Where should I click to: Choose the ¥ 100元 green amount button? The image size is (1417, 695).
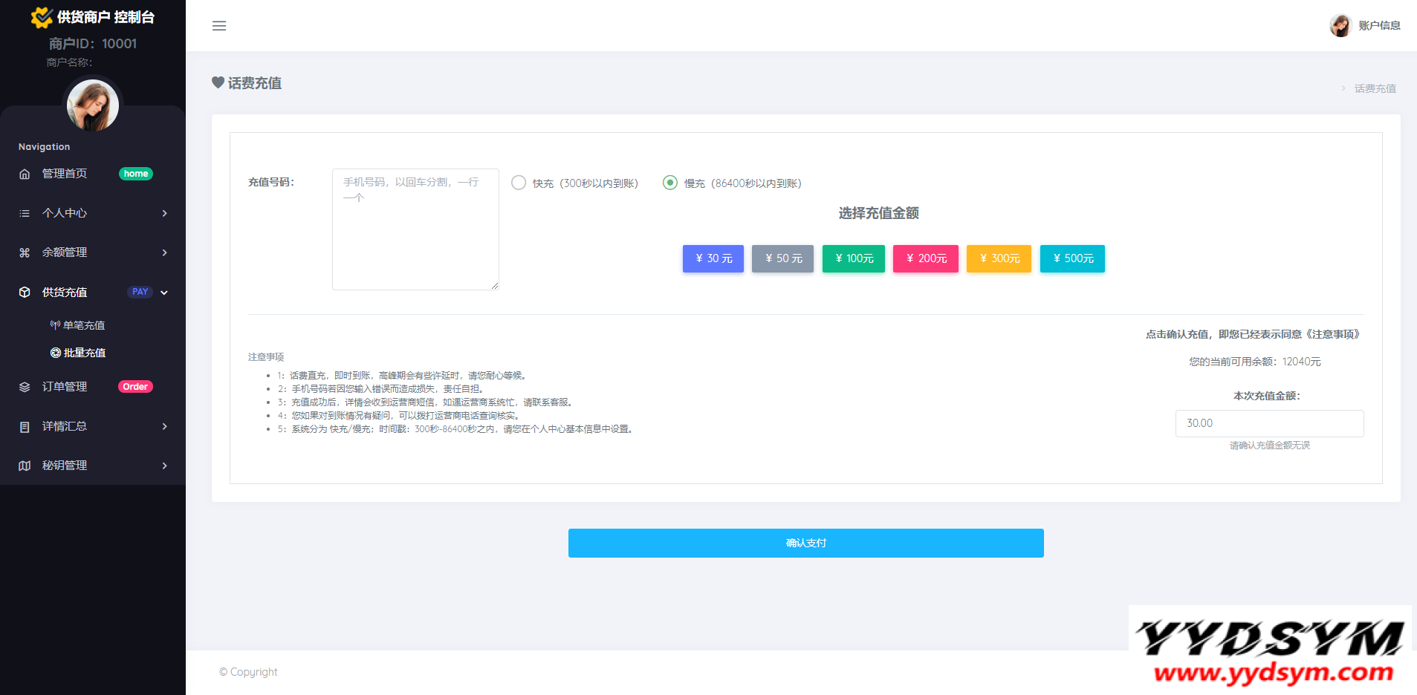(x=853, y=258)
